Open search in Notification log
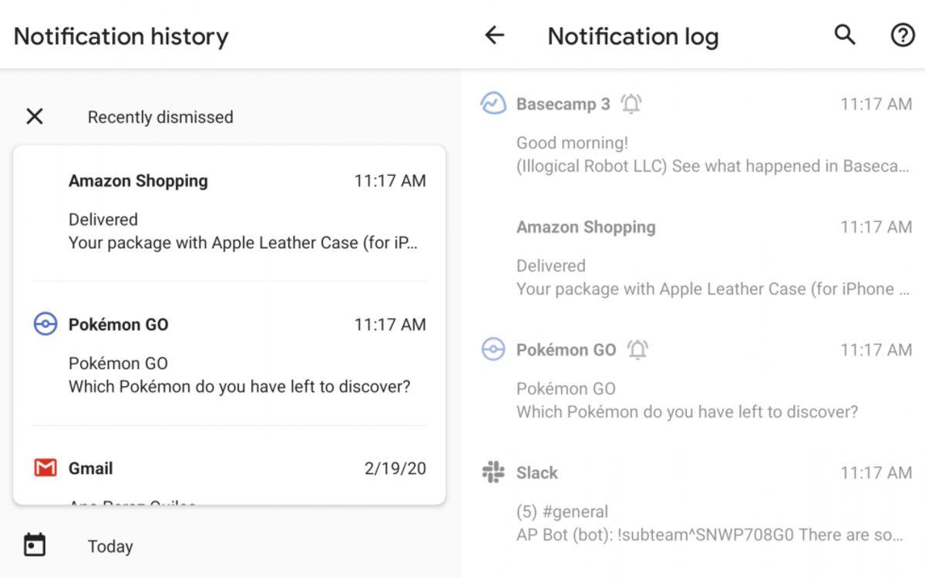Viewport: 925px width, 578px height. pyautogui.click(x=844, y=35)
